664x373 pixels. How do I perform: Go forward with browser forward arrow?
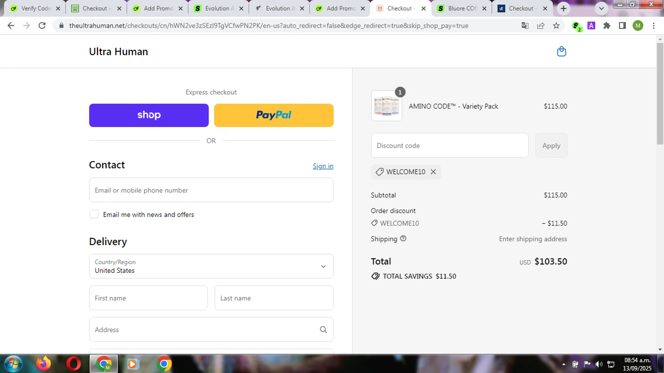coord(27,26)
